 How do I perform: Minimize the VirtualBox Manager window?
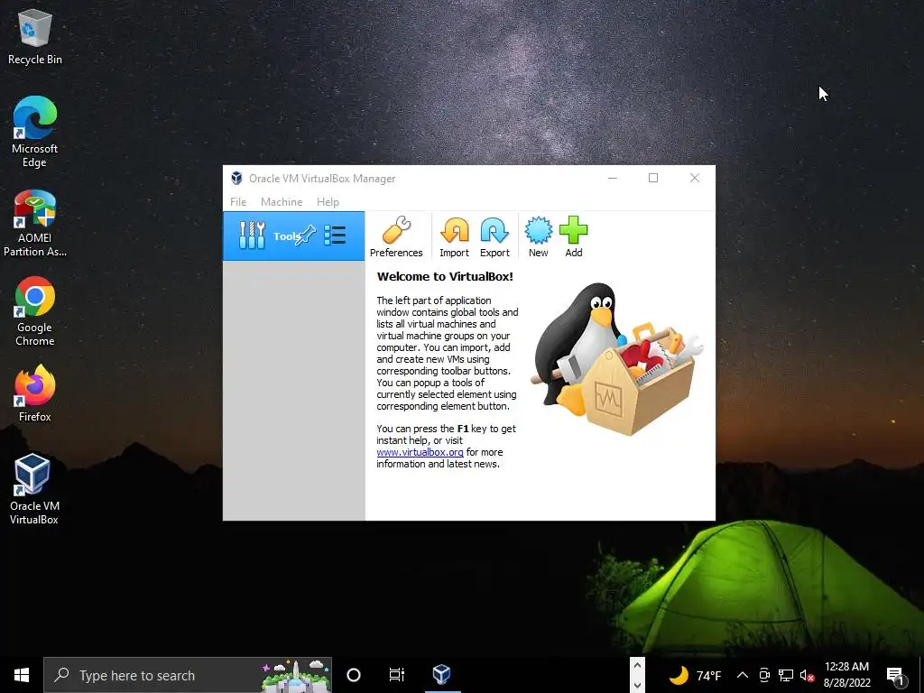613,178
